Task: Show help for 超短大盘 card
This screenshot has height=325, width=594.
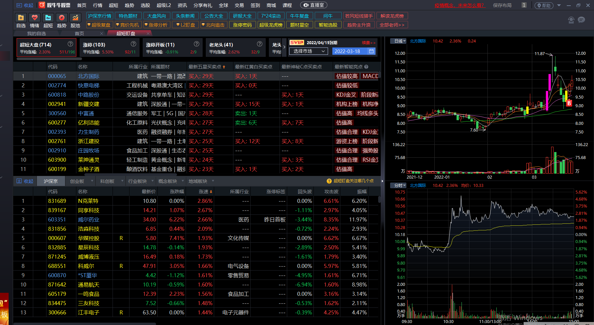Action: [70, 44]
